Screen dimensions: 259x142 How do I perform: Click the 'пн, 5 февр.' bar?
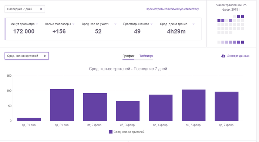194,105
